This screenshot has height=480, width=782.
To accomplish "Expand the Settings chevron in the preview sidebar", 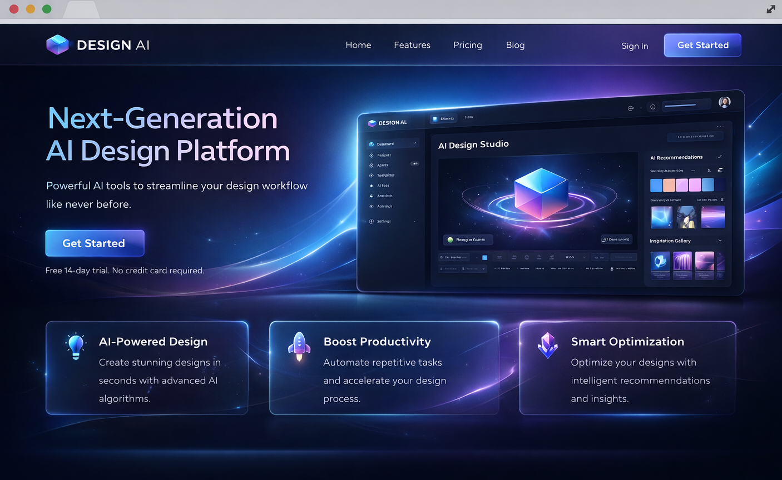I will point(414,222).
